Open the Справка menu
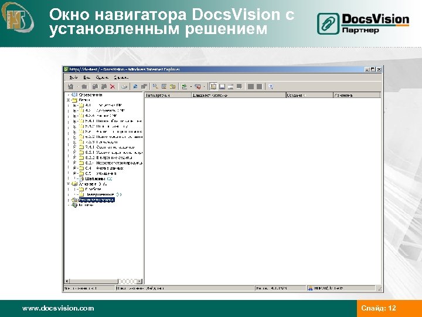Viewport: 422px width, 317px height. point(121,77)
